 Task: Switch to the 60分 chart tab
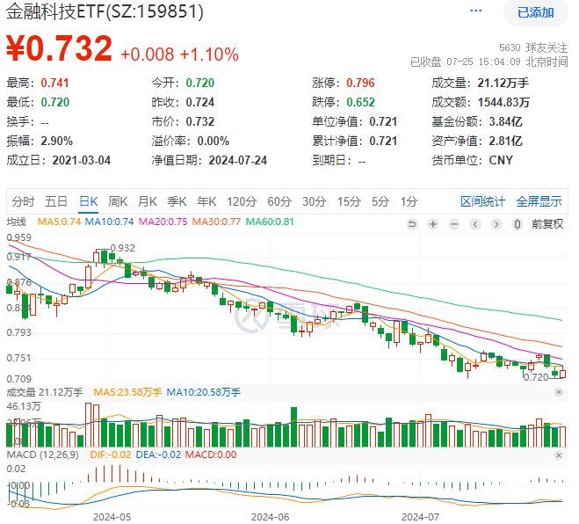pos(279,201)
